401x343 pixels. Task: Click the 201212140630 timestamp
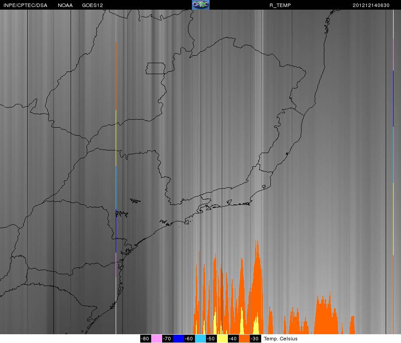point(371,5)
